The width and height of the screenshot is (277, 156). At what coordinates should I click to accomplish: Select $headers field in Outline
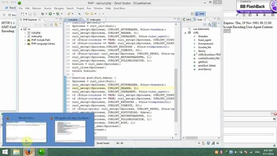point(203,36)
